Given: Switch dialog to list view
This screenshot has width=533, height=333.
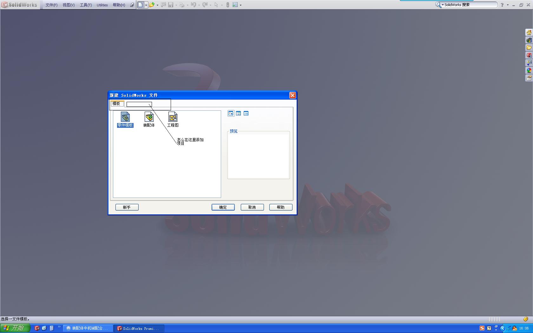Looking at the screenshot, I should pos(239,113).
